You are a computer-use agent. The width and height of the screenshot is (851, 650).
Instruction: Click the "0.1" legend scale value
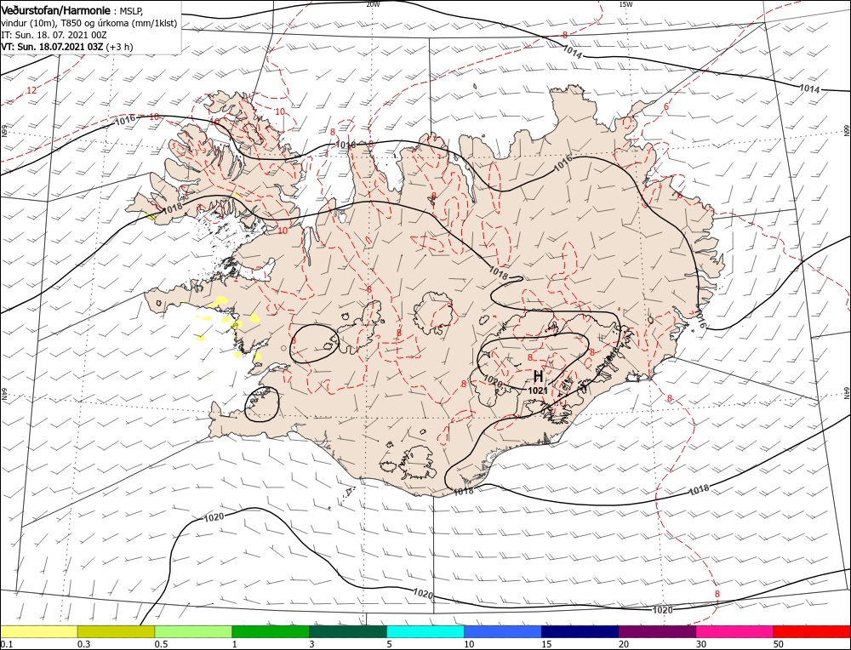coord(7,644)
